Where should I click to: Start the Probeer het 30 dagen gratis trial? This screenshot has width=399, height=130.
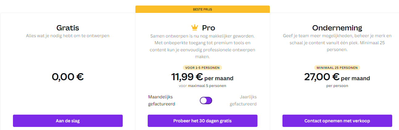pyautogui.click(x=203, y=121)
